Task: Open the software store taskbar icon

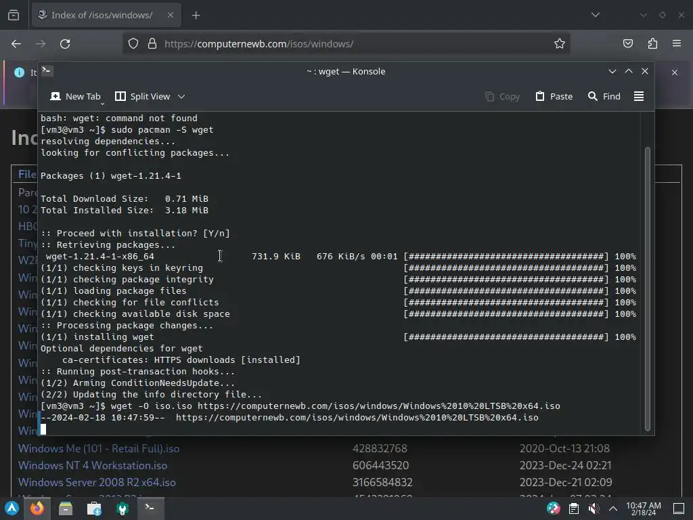Action: point(94,508)
